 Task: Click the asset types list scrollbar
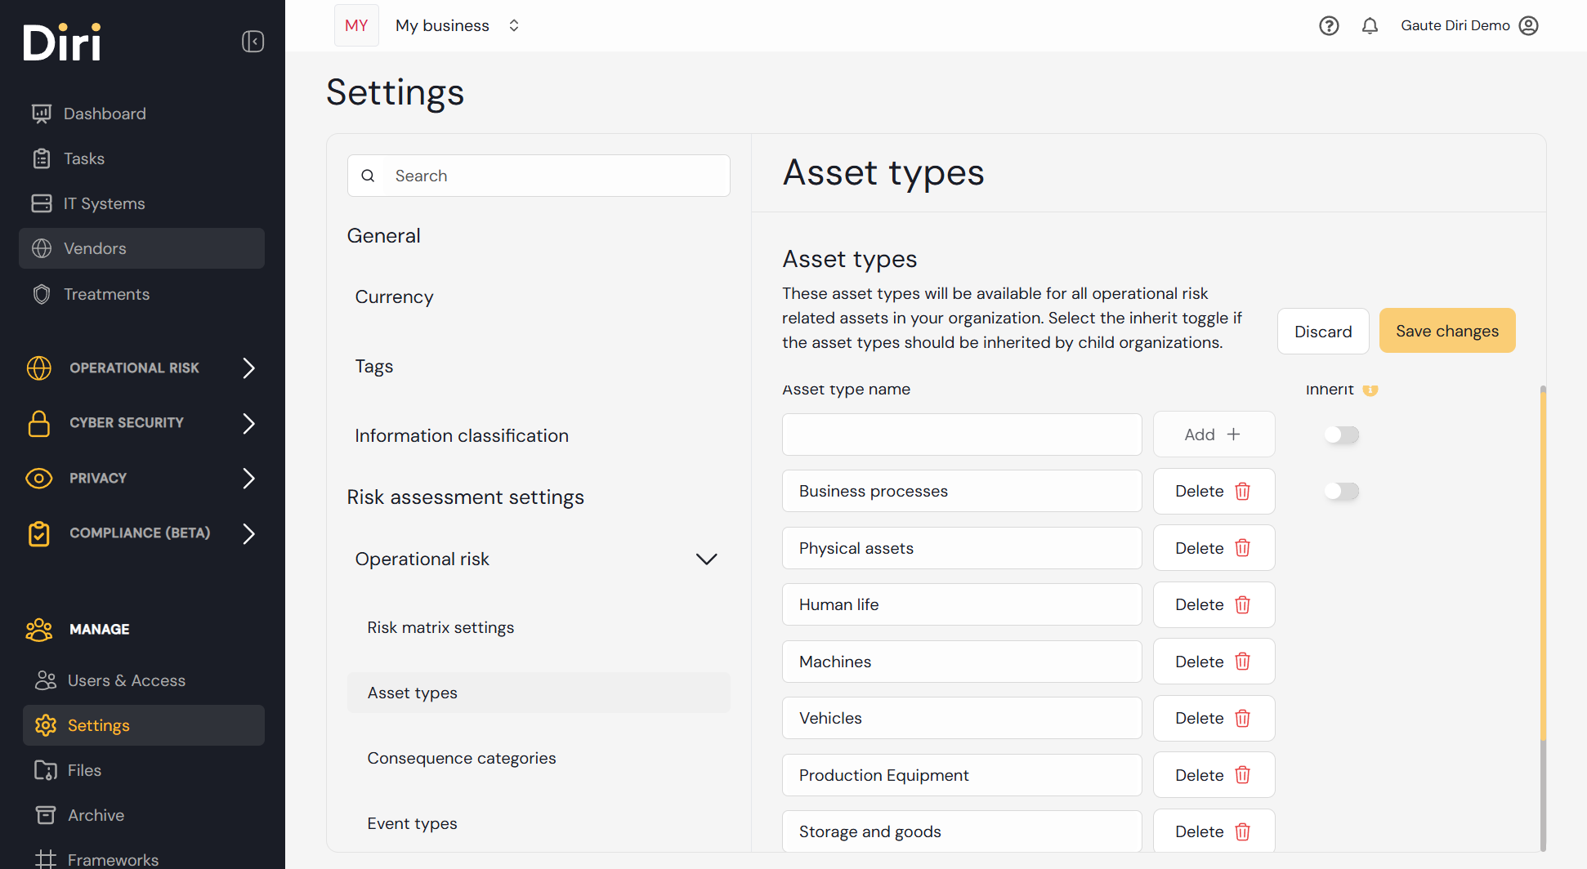click(1543, 564)
